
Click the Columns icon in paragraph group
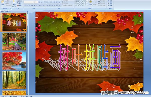click(60, 5)
